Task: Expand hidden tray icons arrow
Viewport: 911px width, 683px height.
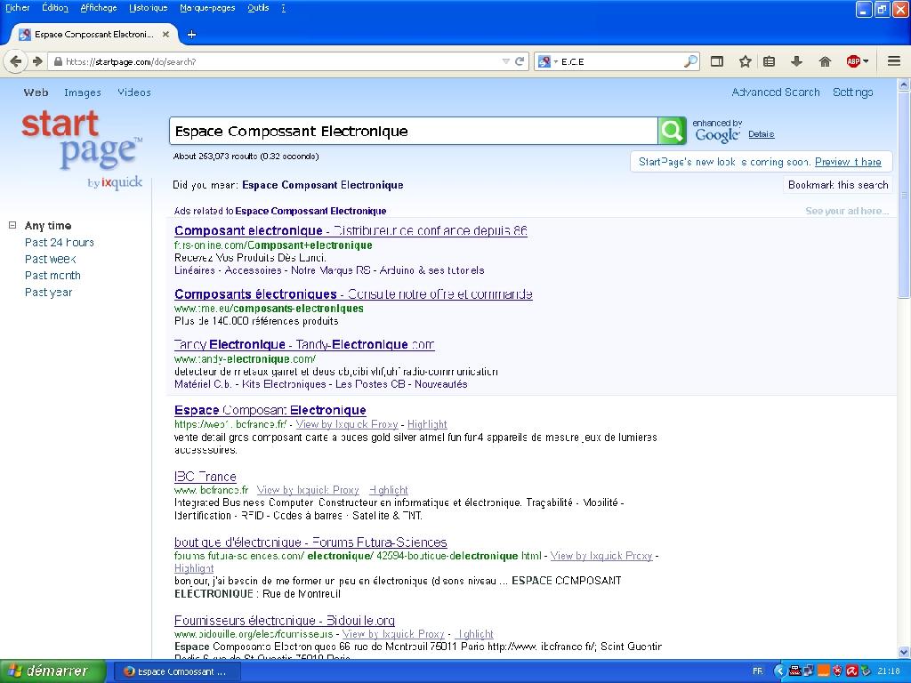Action: coord(779,671)
